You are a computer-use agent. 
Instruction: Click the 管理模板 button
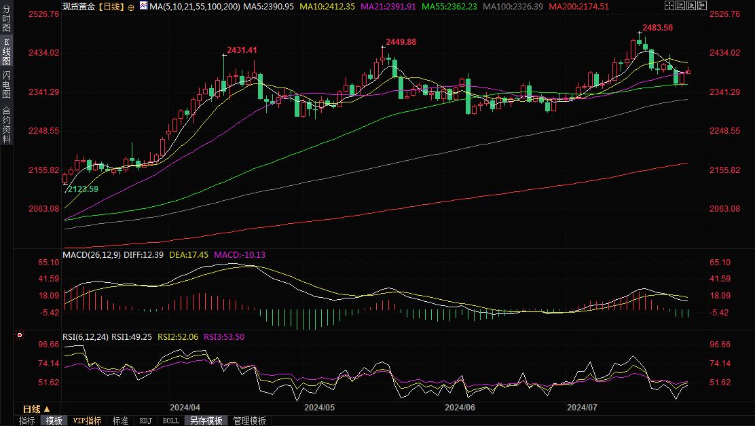click(x=249, y=421)
